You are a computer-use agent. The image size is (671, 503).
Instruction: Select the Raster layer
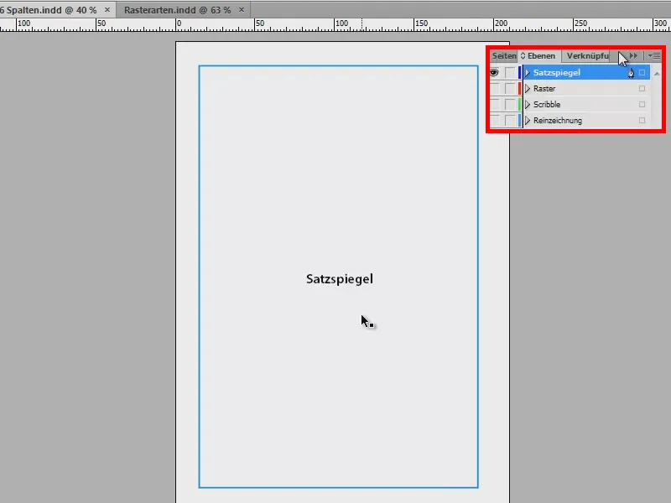click(x=562, y=88)
